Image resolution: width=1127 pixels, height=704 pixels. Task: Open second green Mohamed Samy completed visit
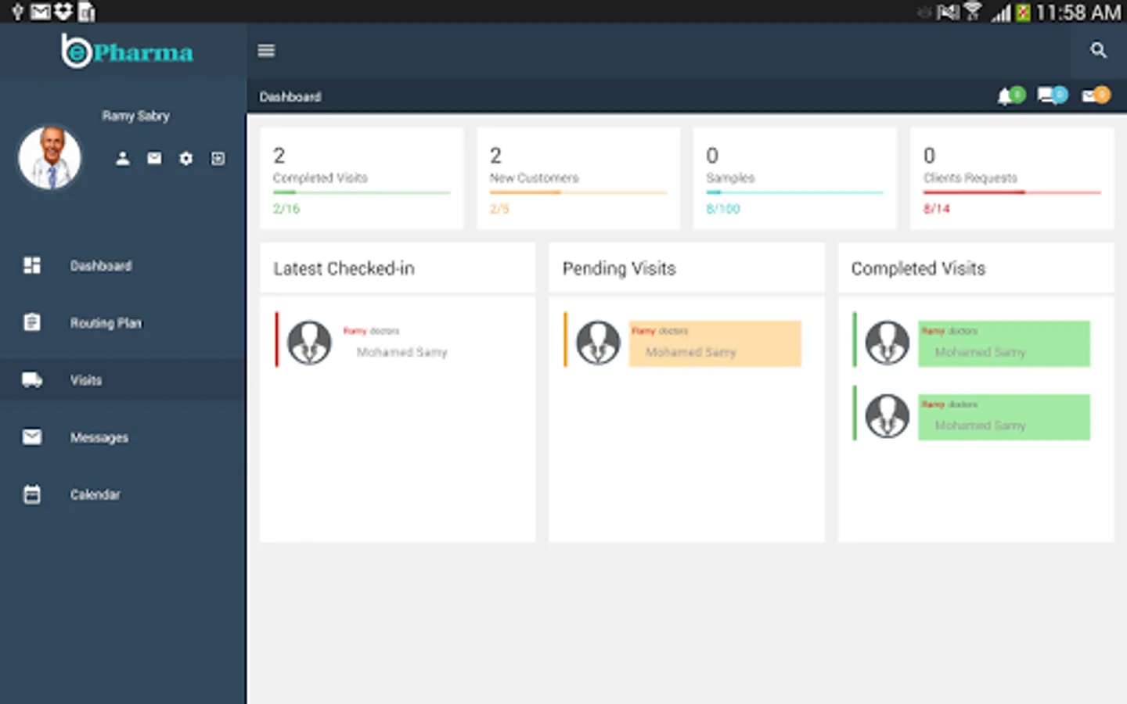coord(1004,417)
